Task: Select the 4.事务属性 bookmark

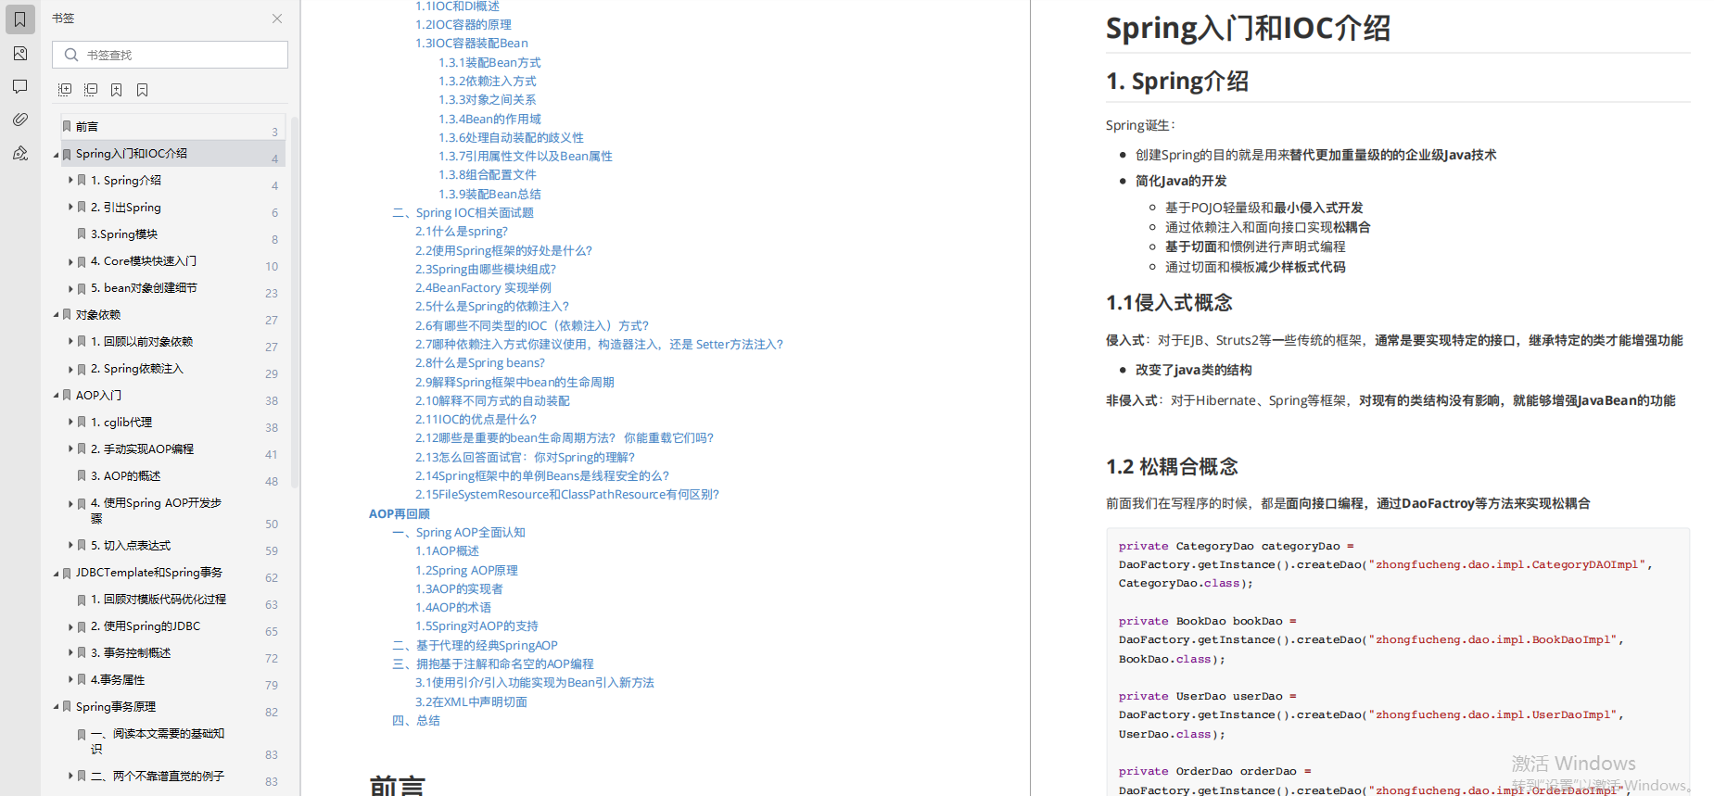Action: point(118,680)
